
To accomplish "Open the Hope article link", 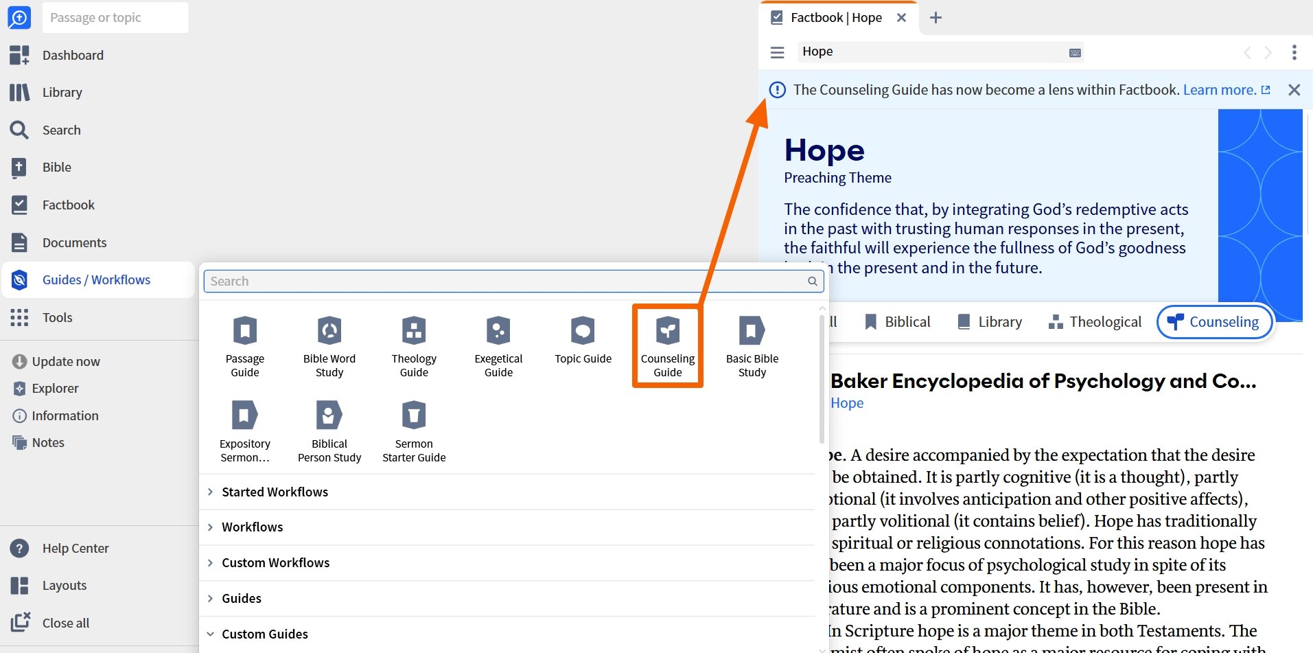I will 847,403.
